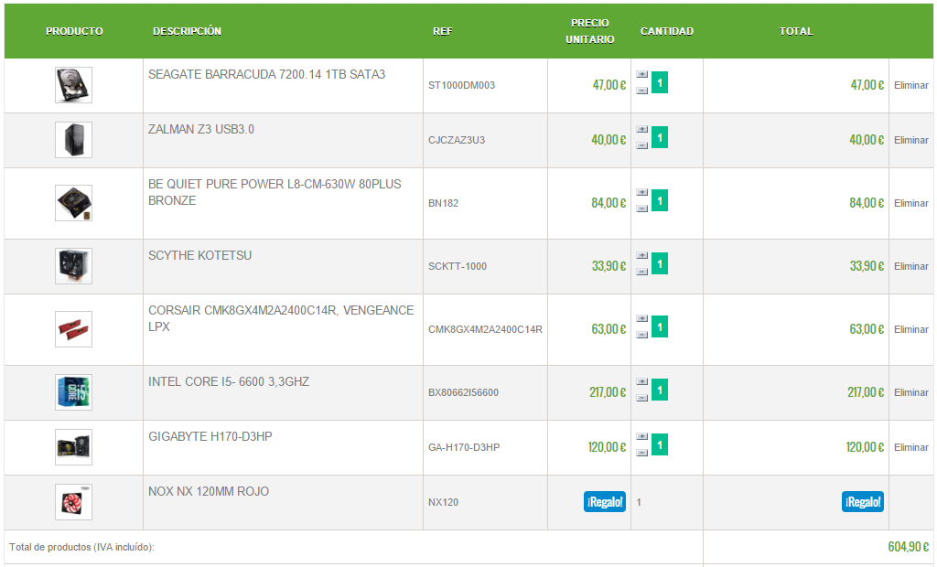Remove Corsair Vengeance LPX from cart
Image resolution: width=937 pixels, height=567 pixels.
911,329
